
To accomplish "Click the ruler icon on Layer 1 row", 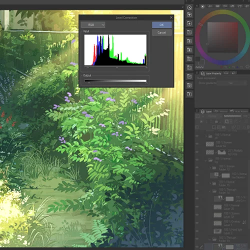I will 244,222.
